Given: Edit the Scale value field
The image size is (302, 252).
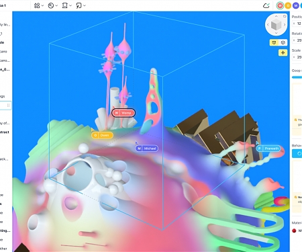Looking at the screenshot, I should pyautogui.click(x=297, y=57).
